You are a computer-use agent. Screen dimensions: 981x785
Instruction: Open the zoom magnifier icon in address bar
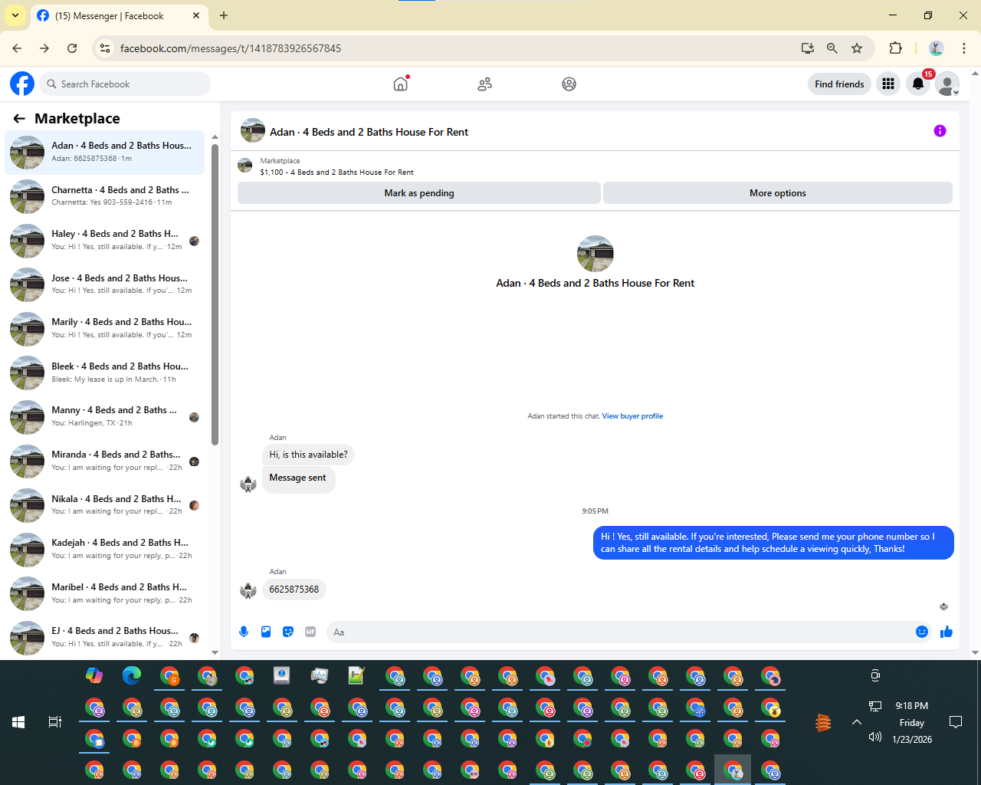[x=832, y=48]
